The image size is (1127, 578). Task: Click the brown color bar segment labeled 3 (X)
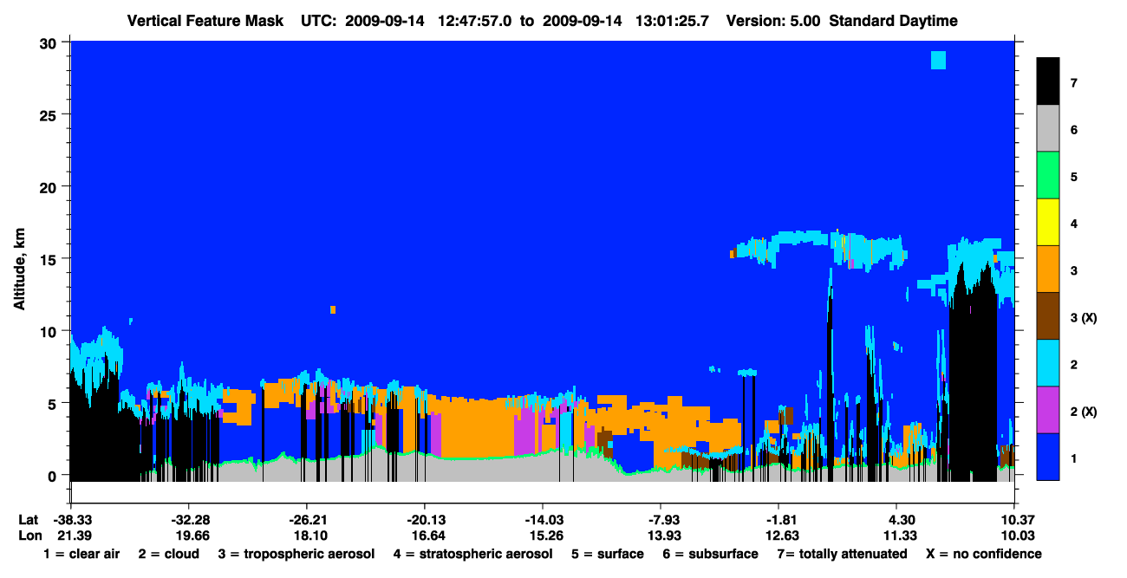click(1048, 315)
